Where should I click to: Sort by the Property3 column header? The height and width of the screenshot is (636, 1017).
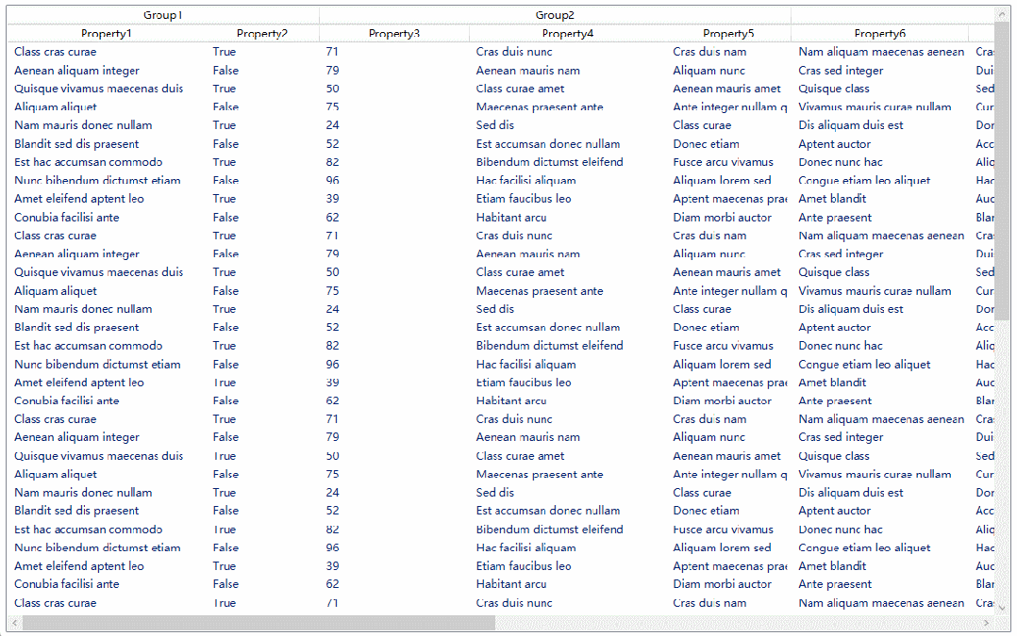[x=393, y=33]
